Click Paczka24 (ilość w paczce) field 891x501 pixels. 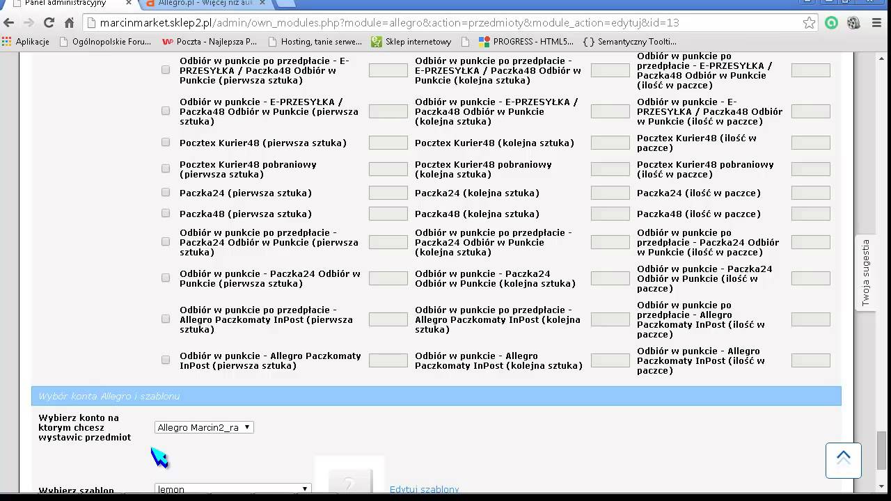coord(811,193)
